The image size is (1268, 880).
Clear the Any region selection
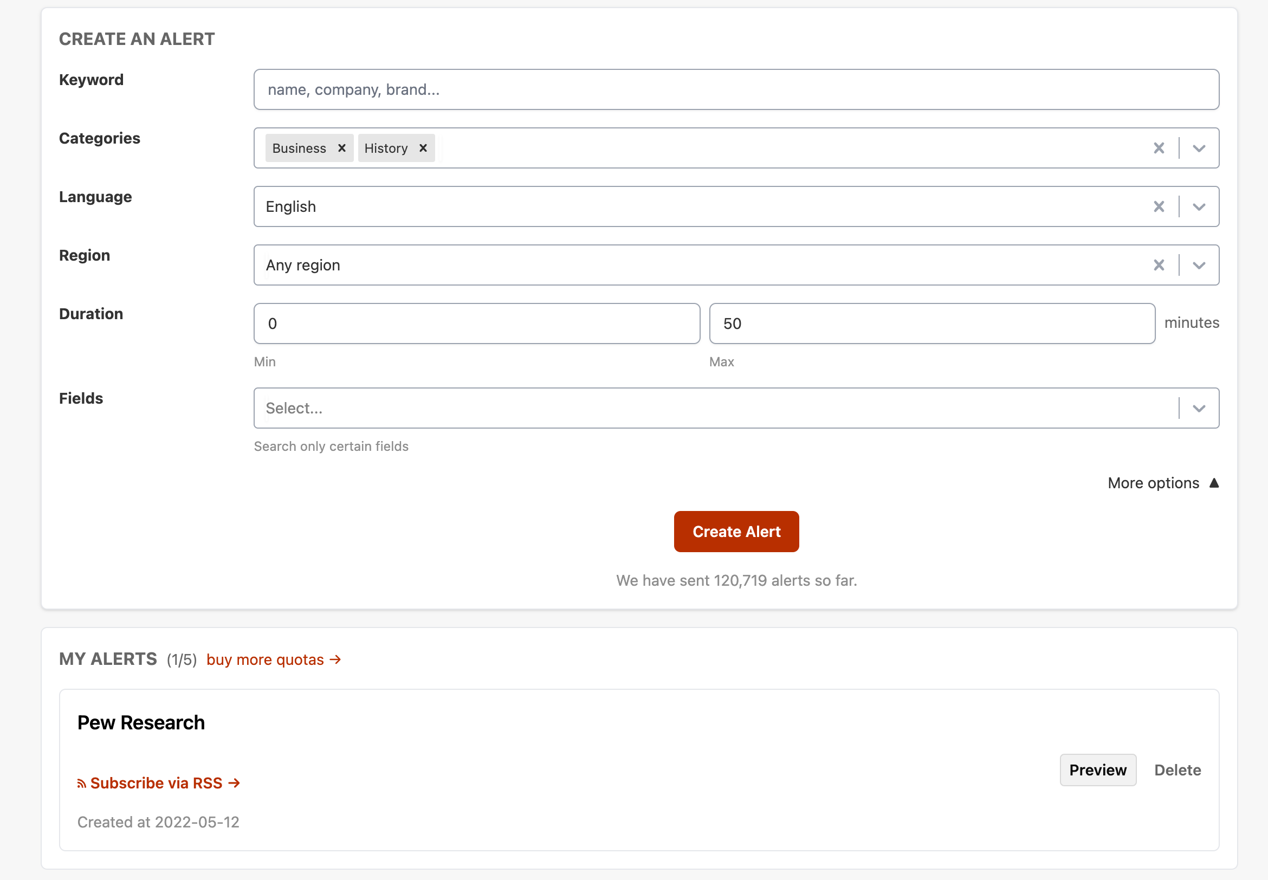pos(1159,265)
